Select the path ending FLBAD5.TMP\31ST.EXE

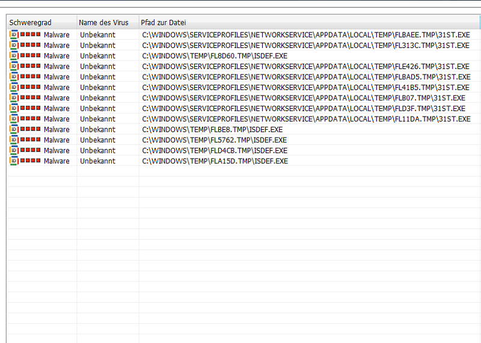[x=306, y=77]
